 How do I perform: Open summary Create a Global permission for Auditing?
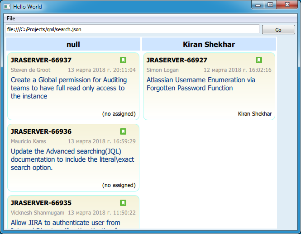point(69,88)
